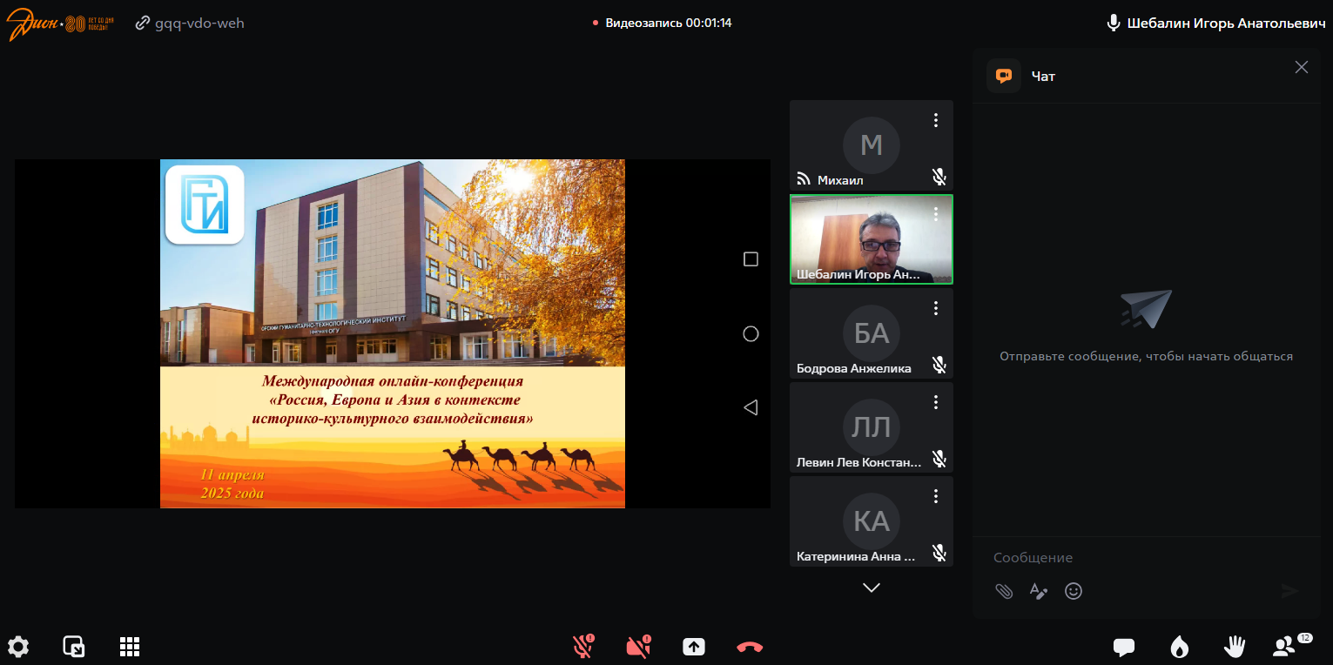This screenshot has height=665, width=1333.
Task: Raise your hand
Action: pos(1235,646)
